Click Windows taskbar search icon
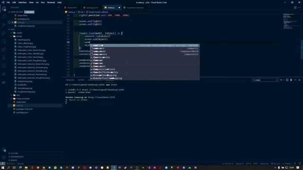 (9, 168)
